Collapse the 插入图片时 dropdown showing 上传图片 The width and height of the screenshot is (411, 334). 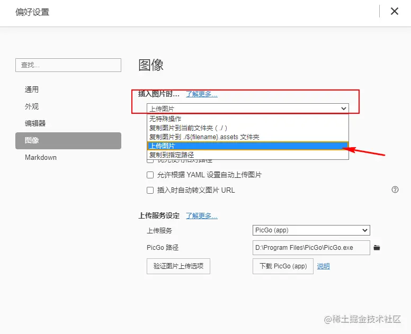point(248,109)
